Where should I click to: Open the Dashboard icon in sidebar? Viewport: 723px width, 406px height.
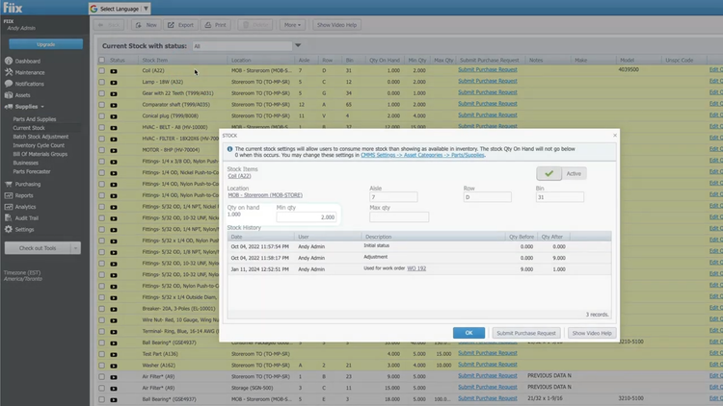pyautogui.click(x=9, y=62)
